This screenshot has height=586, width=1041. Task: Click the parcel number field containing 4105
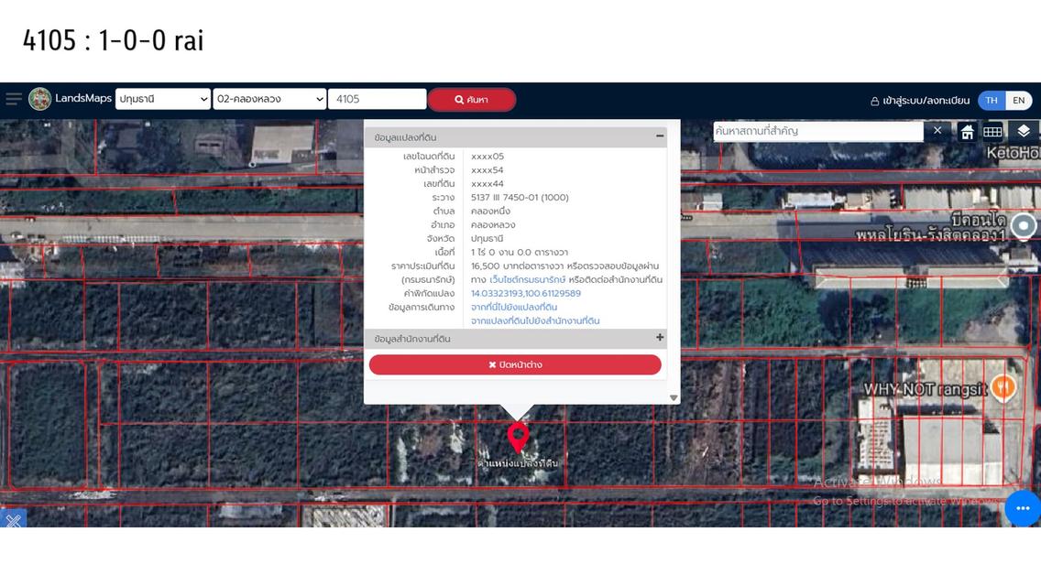pos(377,99)
